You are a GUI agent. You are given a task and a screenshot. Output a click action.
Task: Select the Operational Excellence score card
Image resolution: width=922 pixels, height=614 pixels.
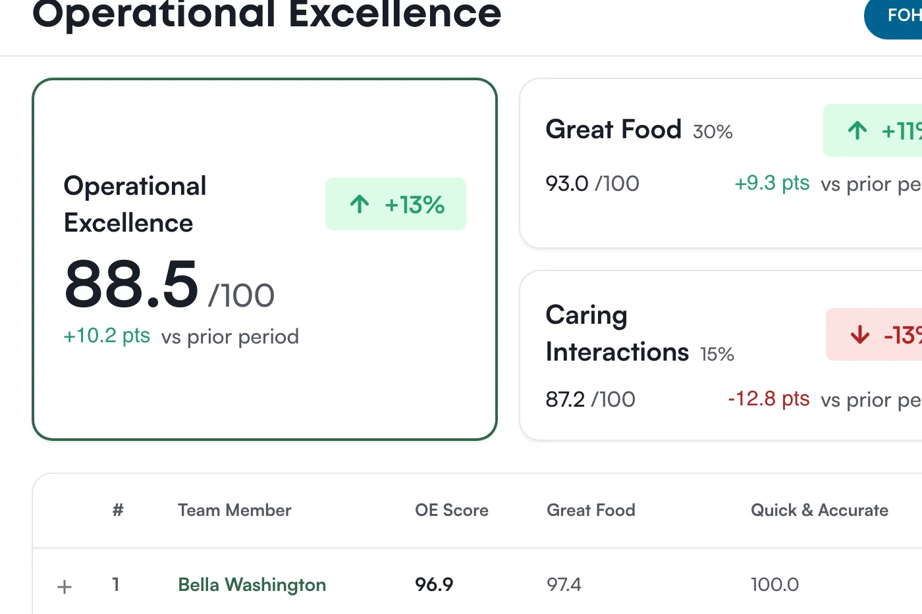point(265,259)
